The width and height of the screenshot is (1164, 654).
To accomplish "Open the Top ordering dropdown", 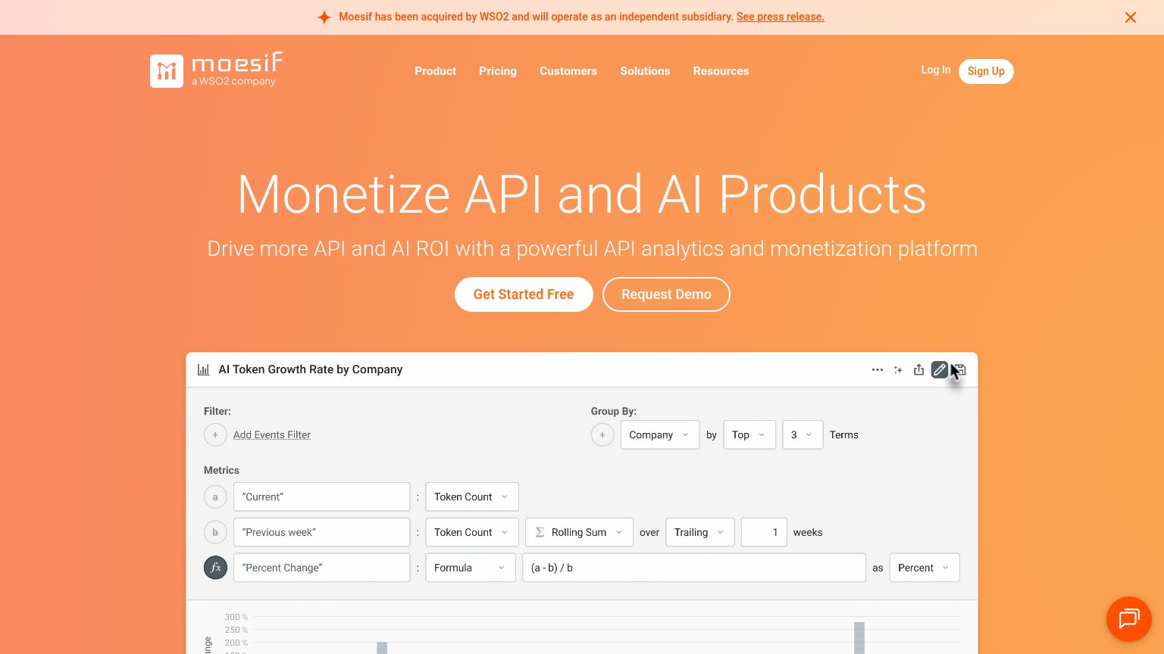I will pyautogui.click(x=749, y=434).
